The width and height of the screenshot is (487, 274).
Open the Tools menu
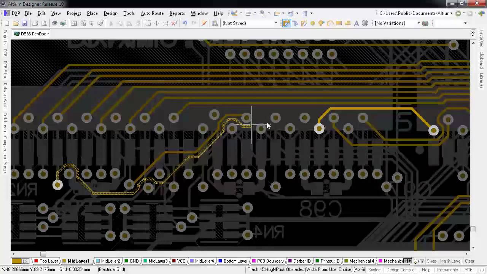(x=129, y=13)
